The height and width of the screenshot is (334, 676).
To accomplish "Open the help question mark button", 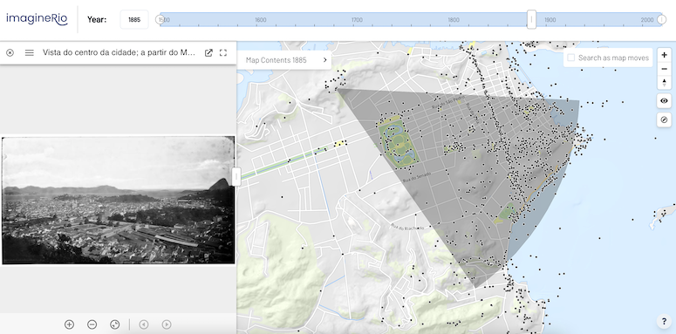I will [x=665, y=322].
